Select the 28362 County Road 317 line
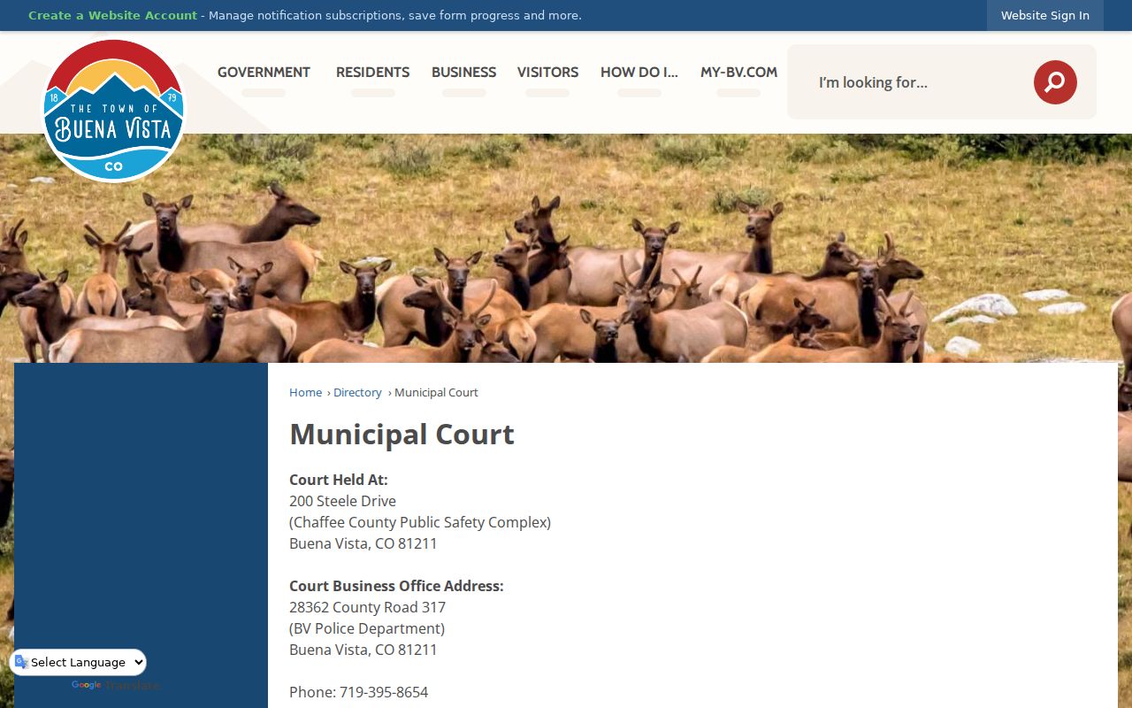 point(367,607)
